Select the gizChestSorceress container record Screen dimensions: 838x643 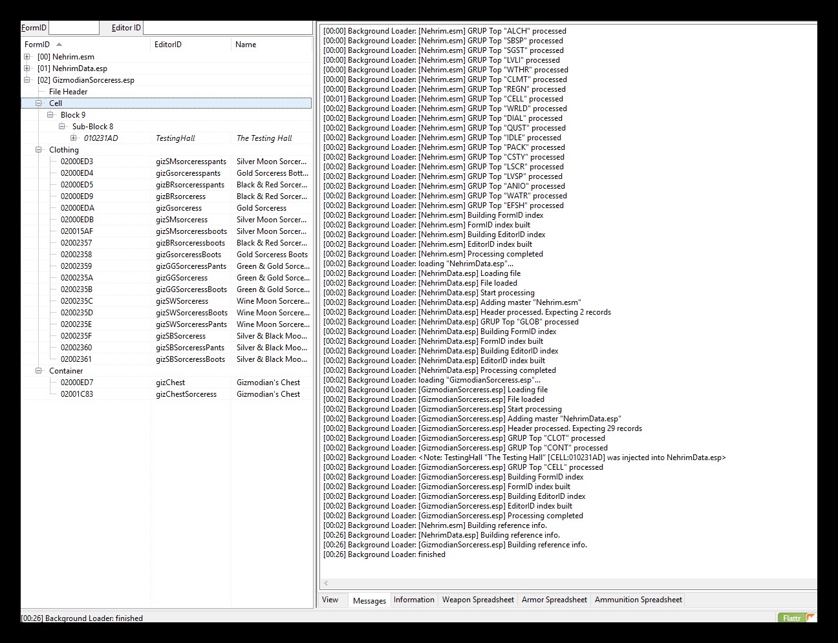[x=186, y=394]
